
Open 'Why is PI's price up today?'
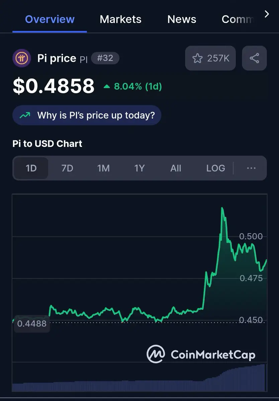pyautogui.click(x=87, y=115)
